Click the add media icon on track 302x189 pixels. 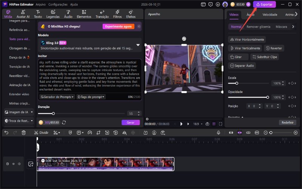(31, 164)
